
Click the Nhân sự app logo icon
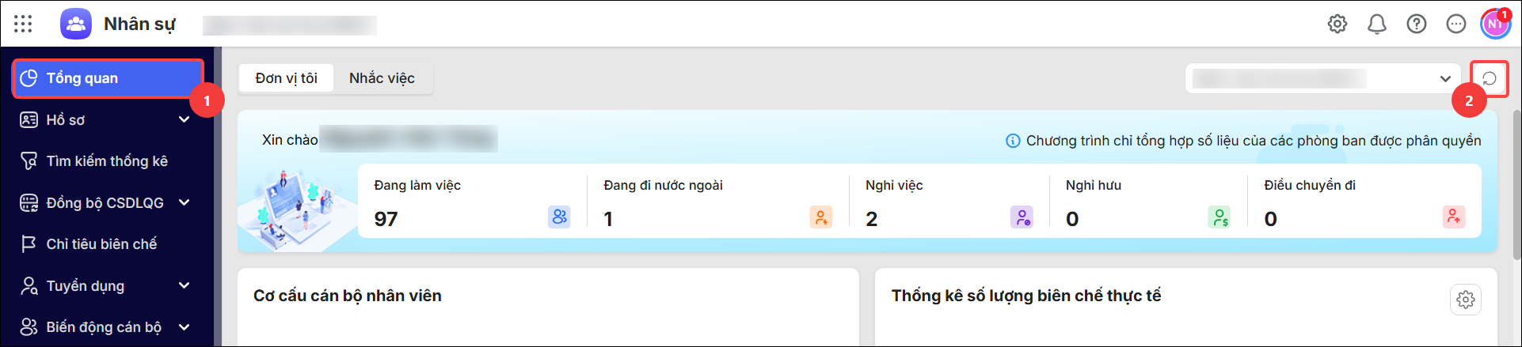click(x=76, y=24)
